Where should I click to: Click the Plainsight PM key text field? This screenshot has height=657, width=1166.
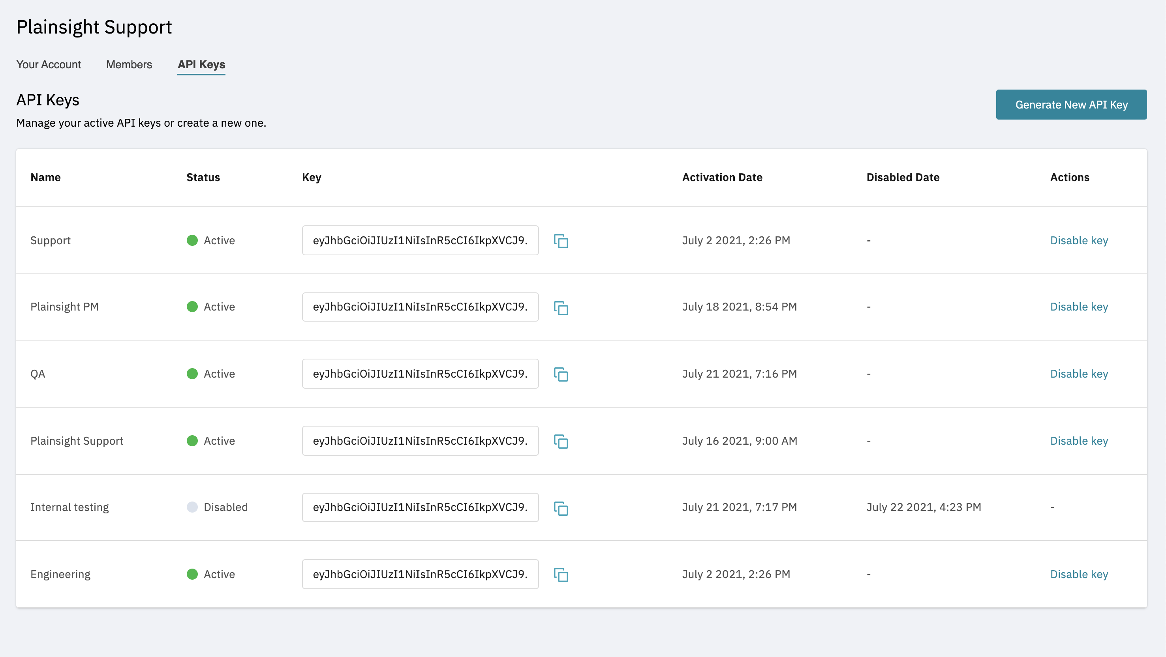click(421, 307)
